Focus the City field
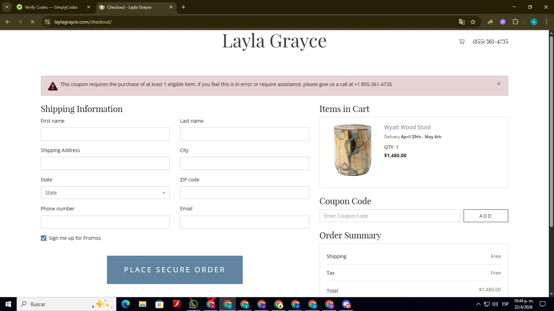This screenshot has height=311, width=554. coord(244,164)
